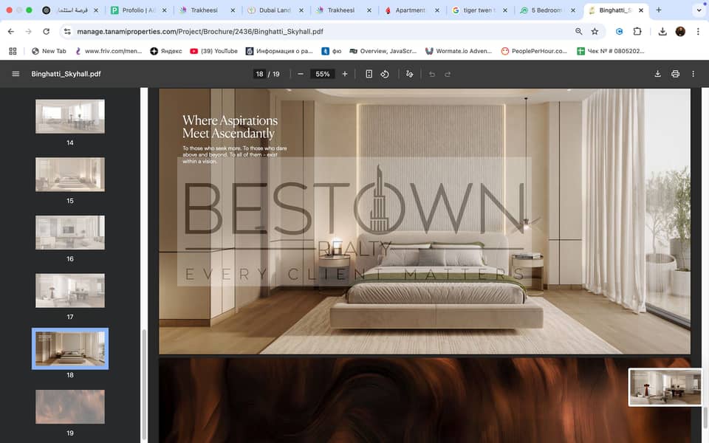The width and height of the screenshot is (709, 443).
Task: Bookmark this page with the star icon
Action: click(595, 31)
